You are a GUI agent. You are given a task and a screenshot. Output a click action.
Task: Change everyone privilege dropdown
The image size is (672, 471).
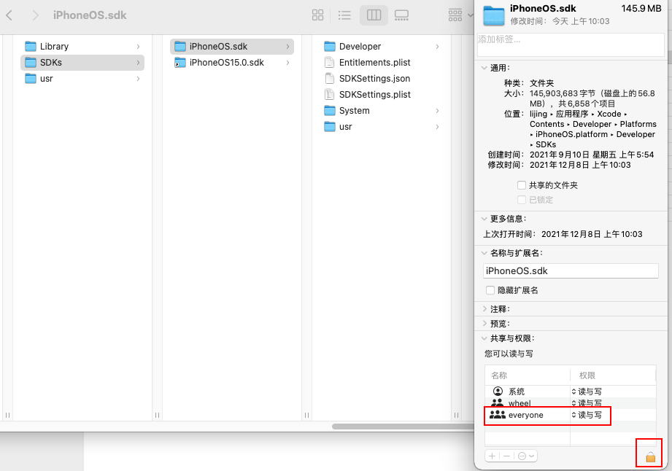coord(587,415)
